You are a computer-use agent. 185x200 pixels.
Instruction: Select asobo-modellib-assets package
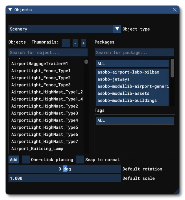click(132, 93)
